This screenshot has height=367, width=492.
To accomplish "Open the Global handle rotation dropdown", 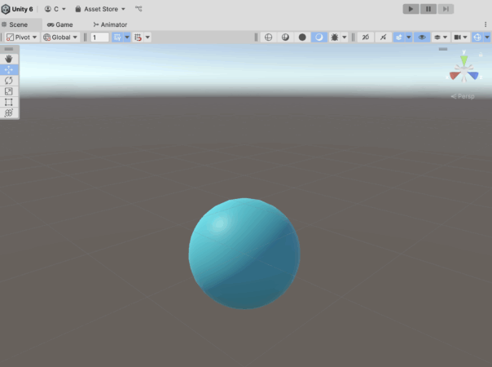I will tap(60, 37).
